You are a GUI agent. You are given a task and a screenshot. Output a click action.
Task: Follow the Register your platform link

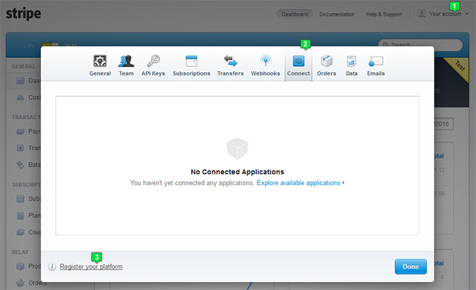(91, 267)
